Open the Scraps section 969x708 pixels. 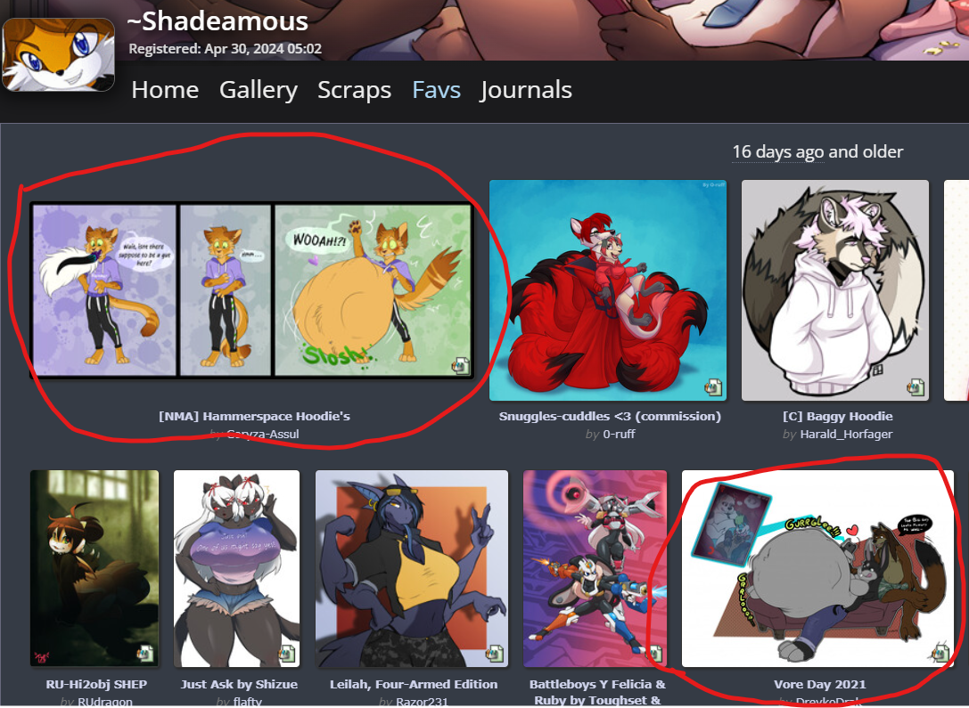[354, 90]
